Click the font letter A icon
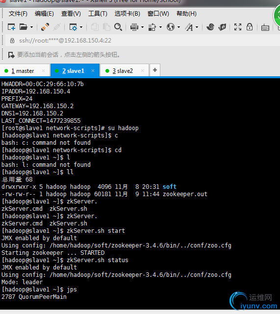 click(189, 27)
